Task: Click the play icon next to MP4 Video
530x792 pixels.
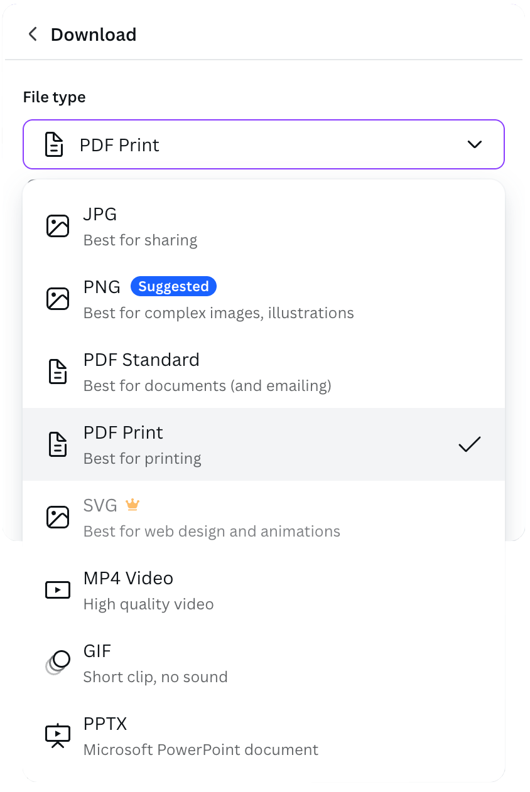Action: coord(58,590)
